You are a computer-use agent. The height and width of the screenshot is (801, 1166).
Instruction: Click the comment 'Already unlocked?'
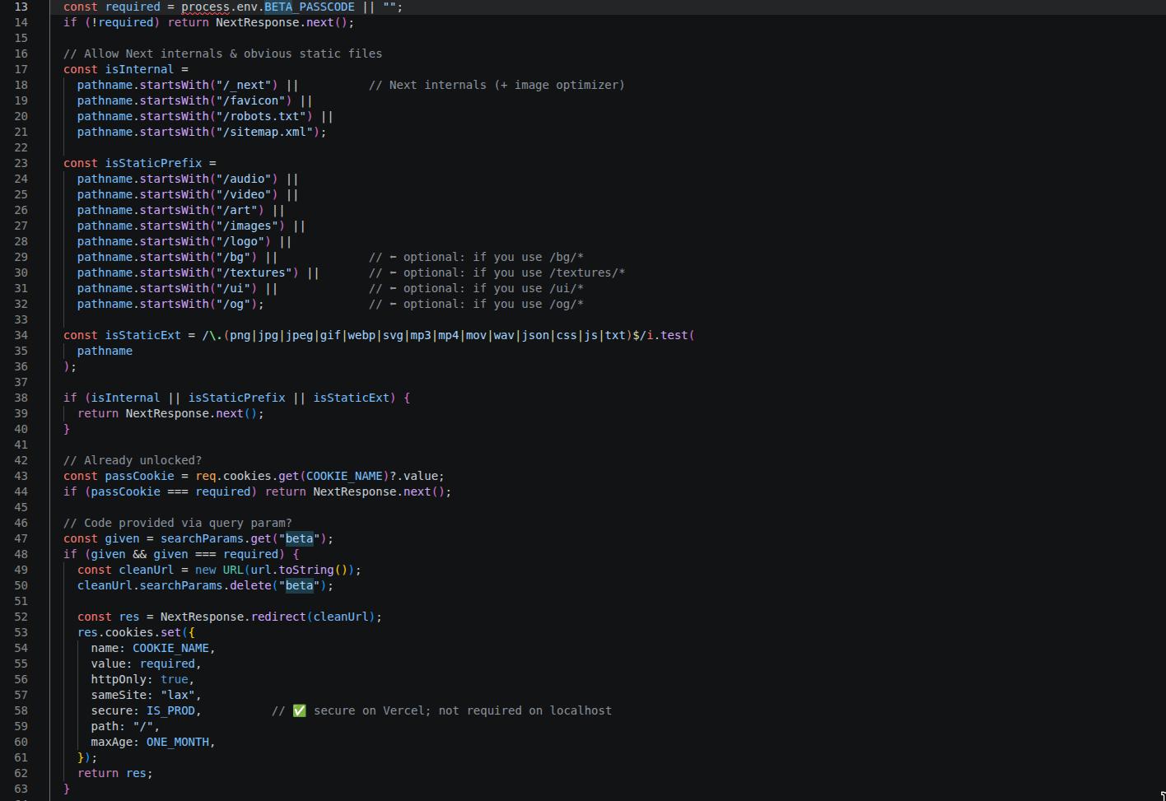133,460
